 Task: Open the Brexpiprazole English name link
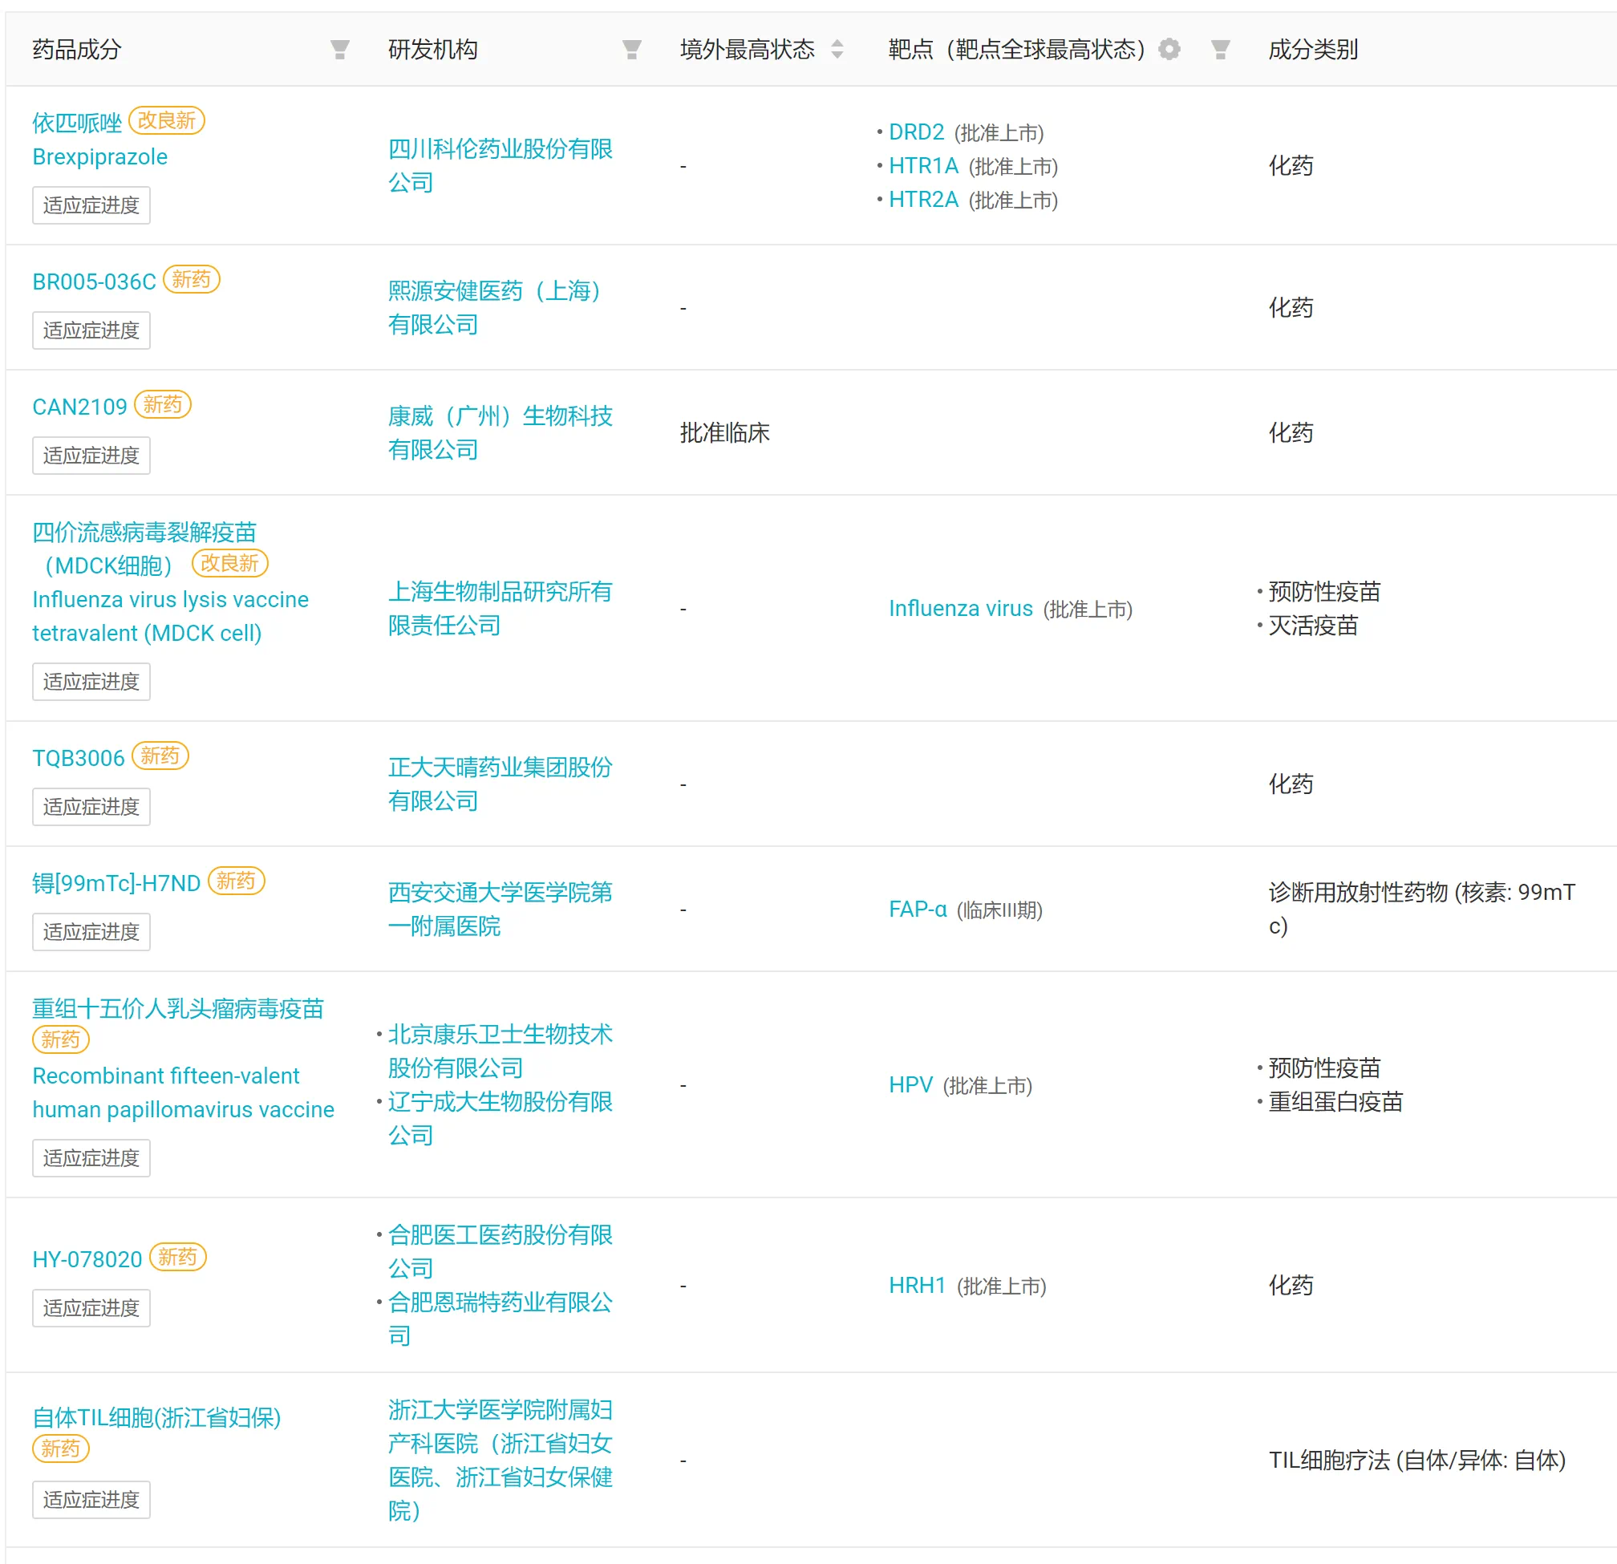click(99, 156)
